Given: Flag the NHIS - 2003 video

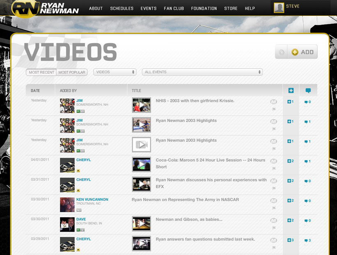Looking at the screenshot, I should (x=274, y=109).
